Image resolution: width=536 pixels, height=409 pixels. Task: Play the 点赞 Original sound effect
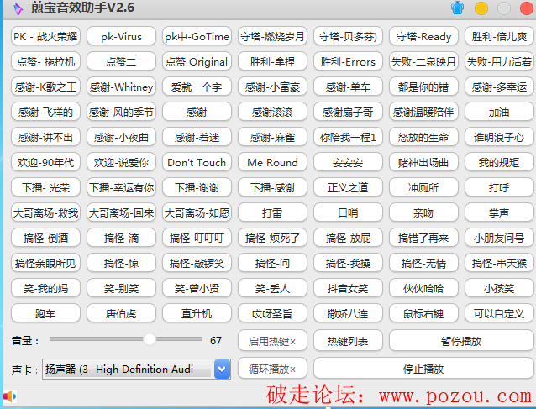(x=197, y=62)
